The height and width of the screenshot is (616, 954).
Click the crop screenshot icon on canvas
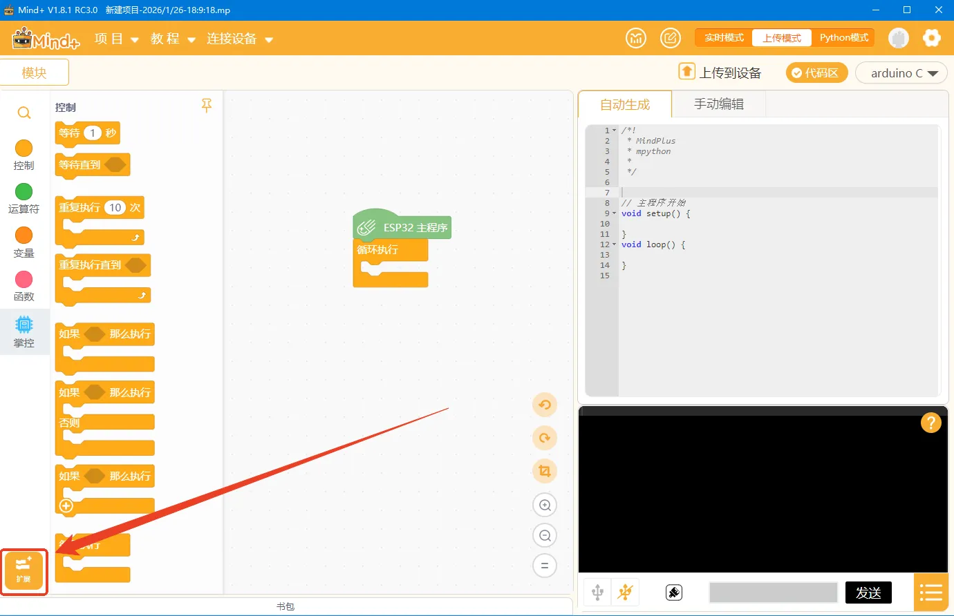(x=545, y=471)
